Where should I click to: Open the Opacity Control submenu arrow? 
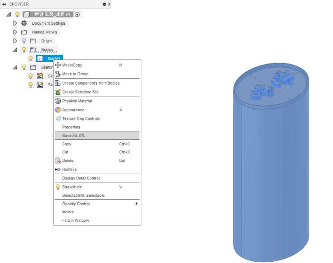tap(137, 204)
